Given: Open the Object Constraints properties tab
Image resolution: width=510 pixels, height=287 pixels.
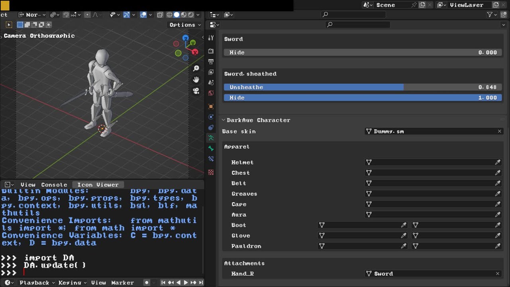Looking at the screenshot, I should pos(211,128).
